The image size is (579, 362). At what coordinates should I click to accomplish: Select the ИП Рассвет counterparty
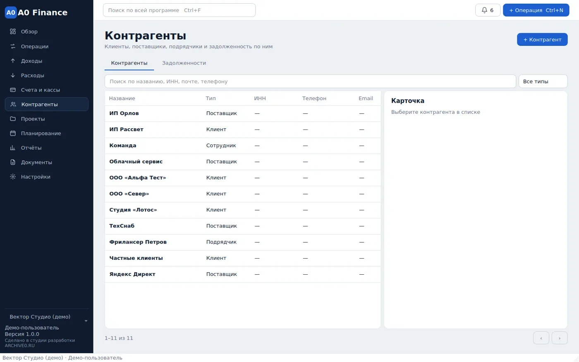(x=243, y=129)
